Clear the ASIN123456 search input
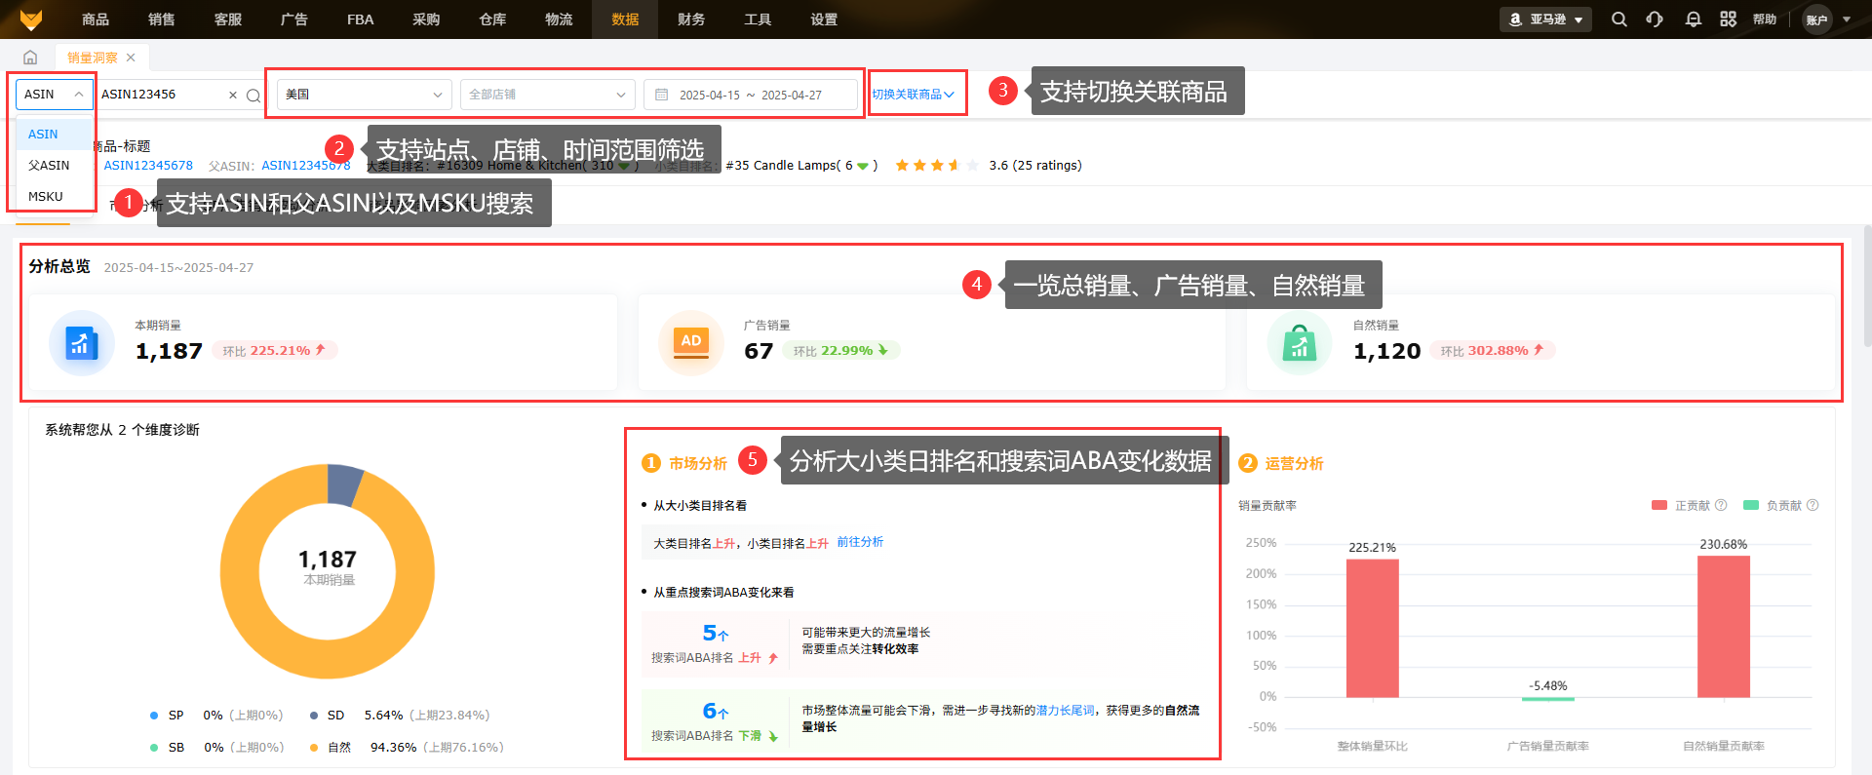The image size is (1872, 775). tap(233, 96)
